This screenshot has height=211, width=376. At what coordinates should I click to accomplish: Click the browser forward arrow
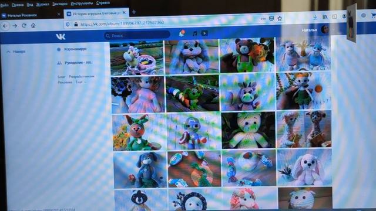(15, 26)
